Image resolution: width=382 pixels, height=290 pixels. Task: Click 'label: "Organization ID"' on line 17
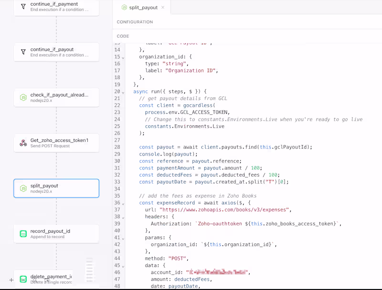click(x=180, y=70)
